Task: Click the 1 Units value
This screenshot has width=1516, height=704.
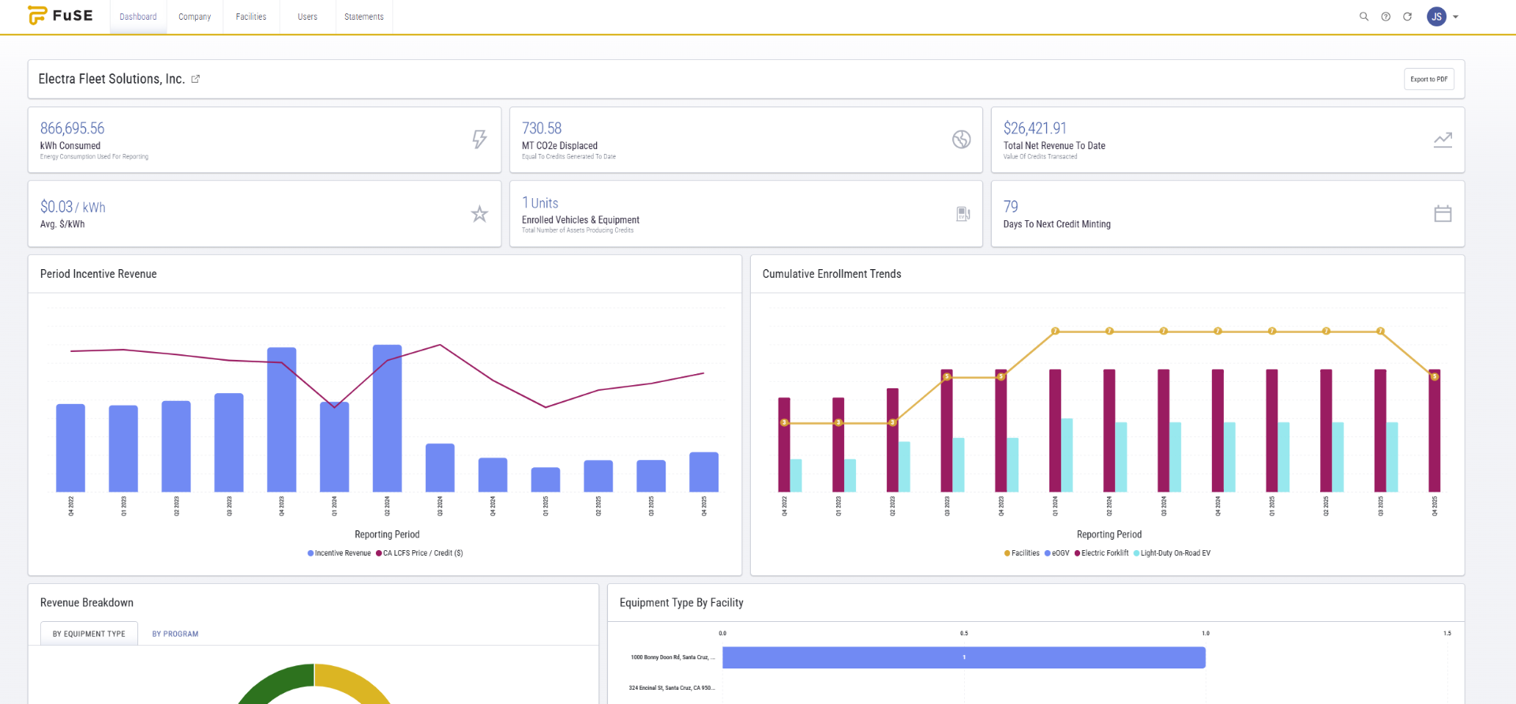Action: tap(540, 203)
